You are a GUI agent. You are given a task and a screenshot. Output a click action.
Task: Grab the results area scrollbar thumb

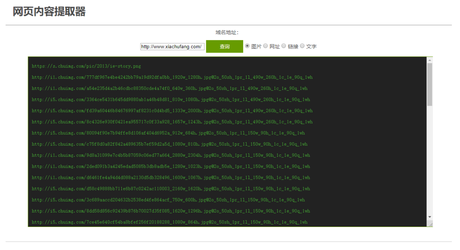429,84
